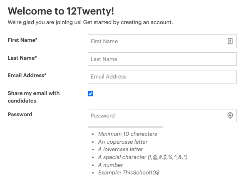
Task: Focus the Last Name input field
Action: point(162,59)
